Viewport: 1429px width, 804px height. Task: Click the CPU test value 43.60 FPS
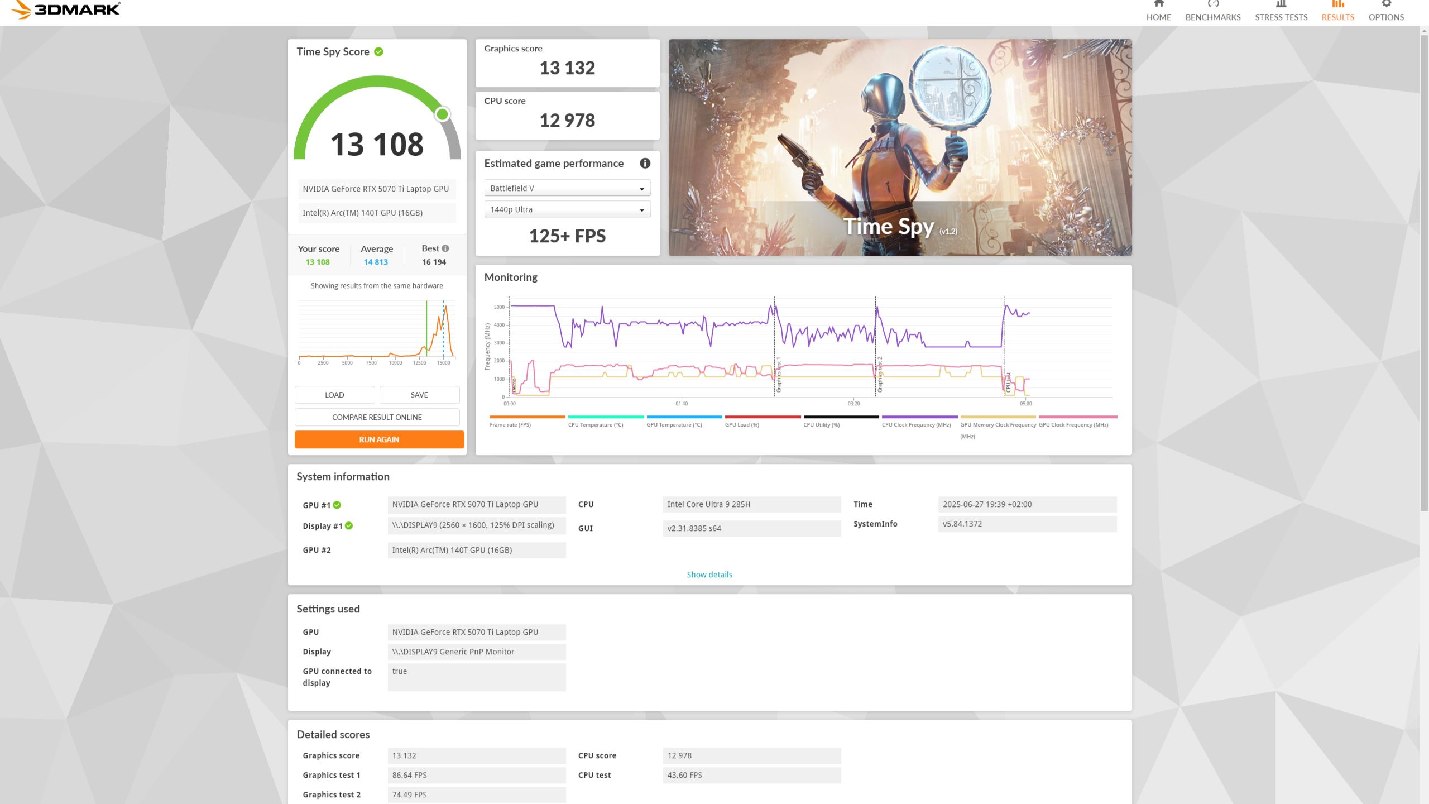pyautogui.click(x=751, y=775)
